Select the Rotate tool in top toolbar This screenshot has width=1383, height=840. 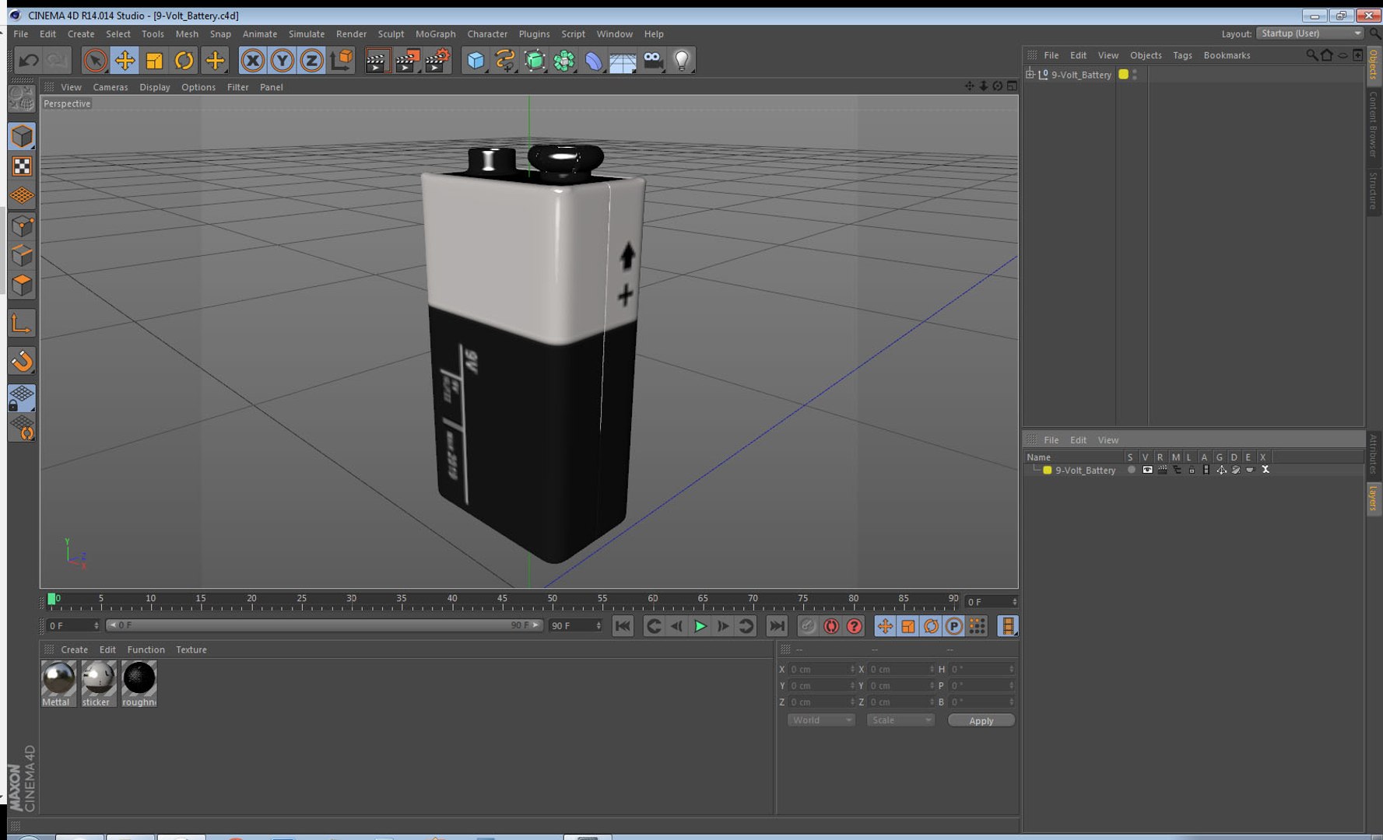184,61
